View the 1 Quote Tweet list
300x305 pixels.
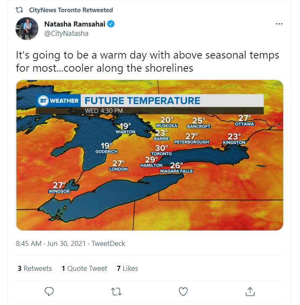[84, 268]
